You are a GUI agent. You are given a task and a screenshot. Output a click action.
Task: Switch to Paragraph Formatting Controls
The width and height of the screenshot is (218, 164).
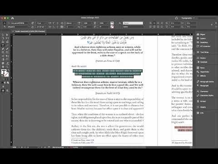click(x=5, y=27)
